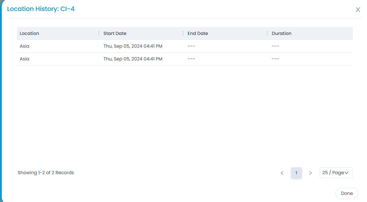Click the End Date column header
367x202 pixels.
point(198,33)
